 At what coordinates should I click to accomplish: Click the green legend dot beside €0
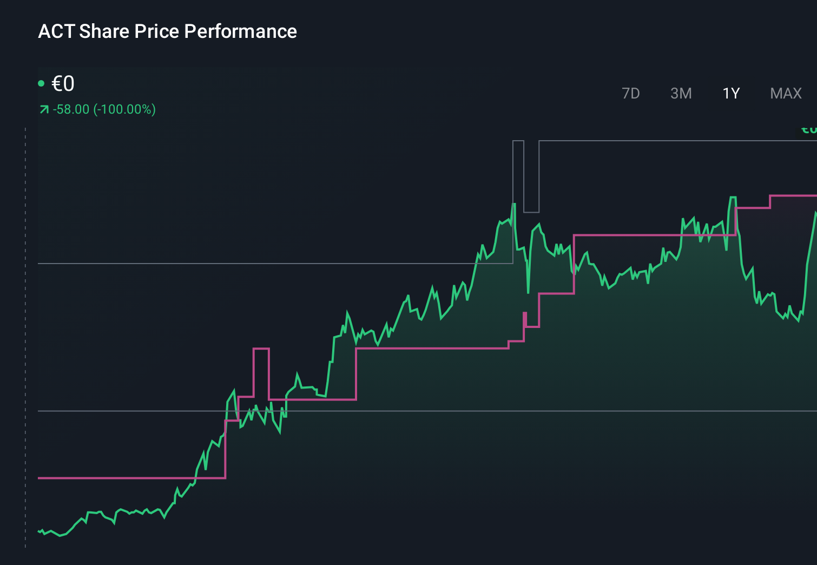[x=42, y=82]
